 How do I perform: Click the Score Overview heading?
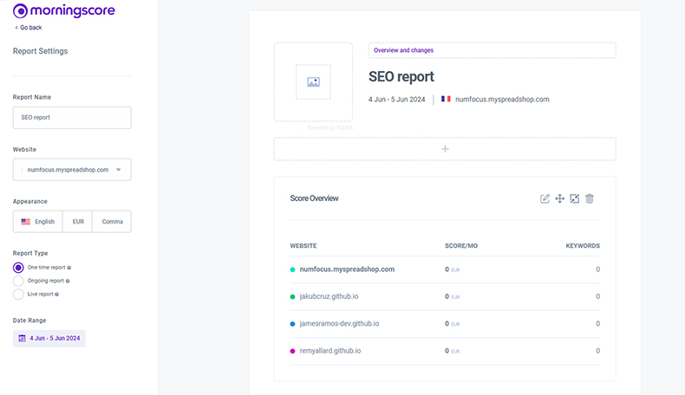pyautogui.click(x=314, y=198)
